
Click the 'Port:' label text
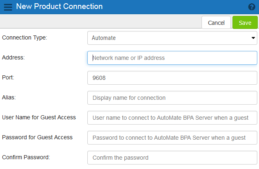pos(9,77)
